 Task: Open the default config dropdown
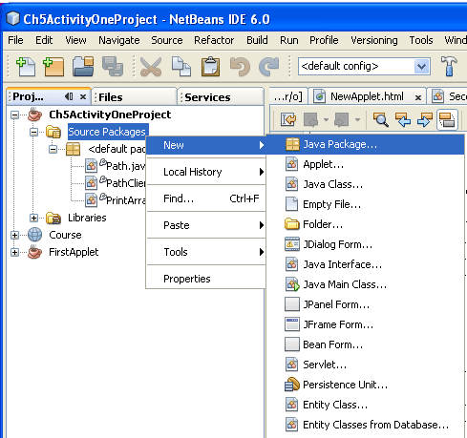point(421,66)
